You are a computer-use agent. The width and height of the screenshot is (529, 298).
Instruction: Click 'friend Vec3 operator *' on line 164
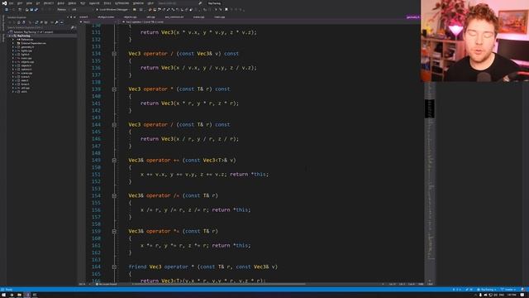click(161, 267)
